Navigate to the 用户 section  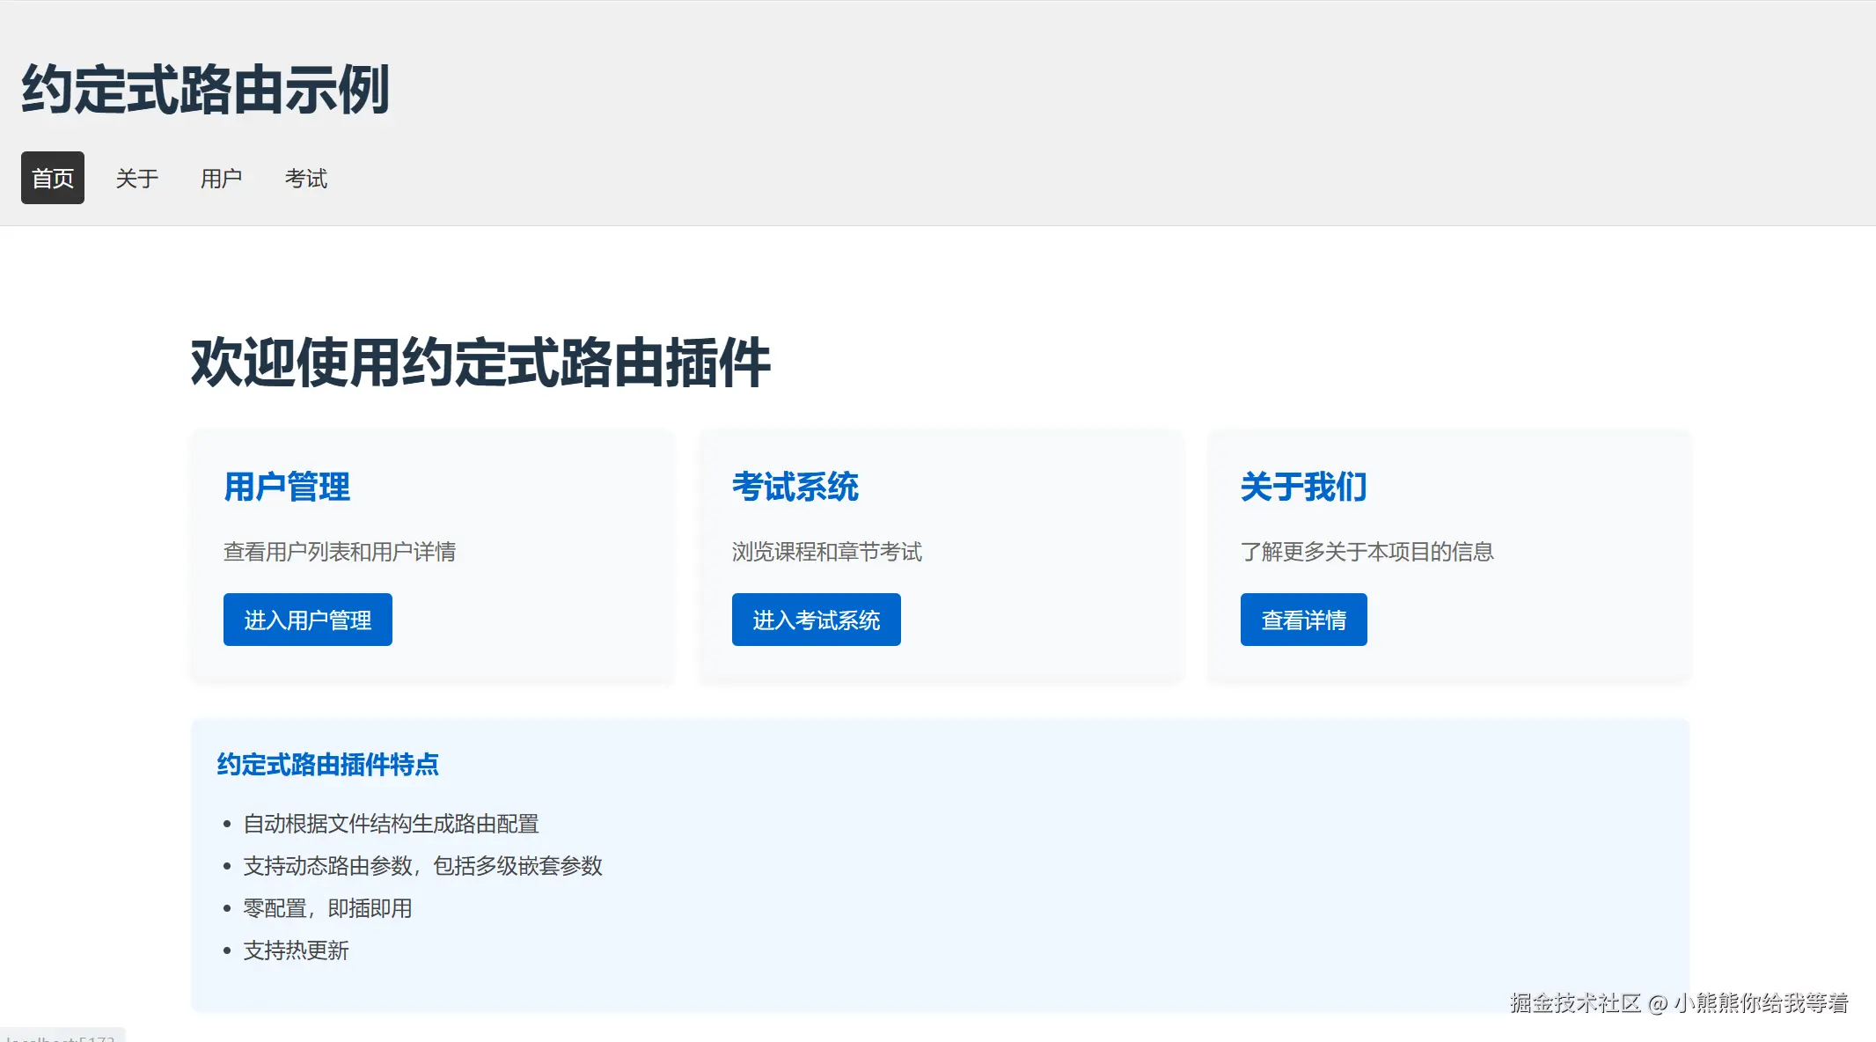click(x=223, y=178)
